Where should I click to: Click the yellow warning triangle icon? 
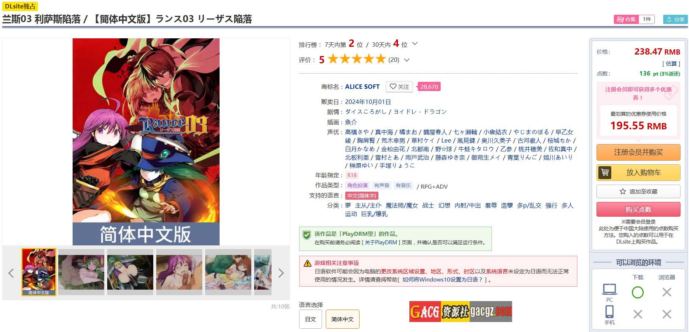[307, 263]
